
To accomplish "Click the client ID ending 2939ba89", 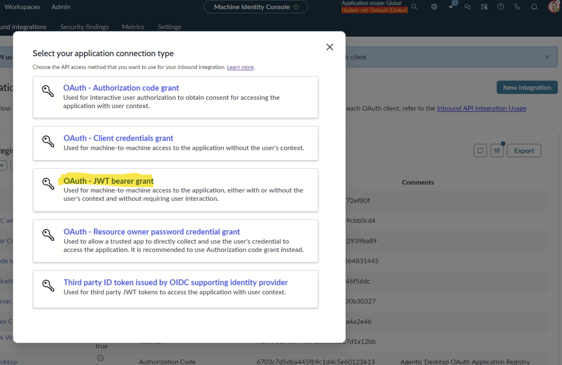I will pyautogui.click(x=362, y=241).
